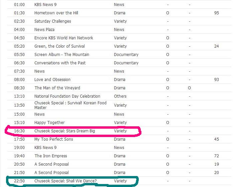
Task: Click 'Drama' genre for The Iron Empress row
Action: (x=120, y=156)
